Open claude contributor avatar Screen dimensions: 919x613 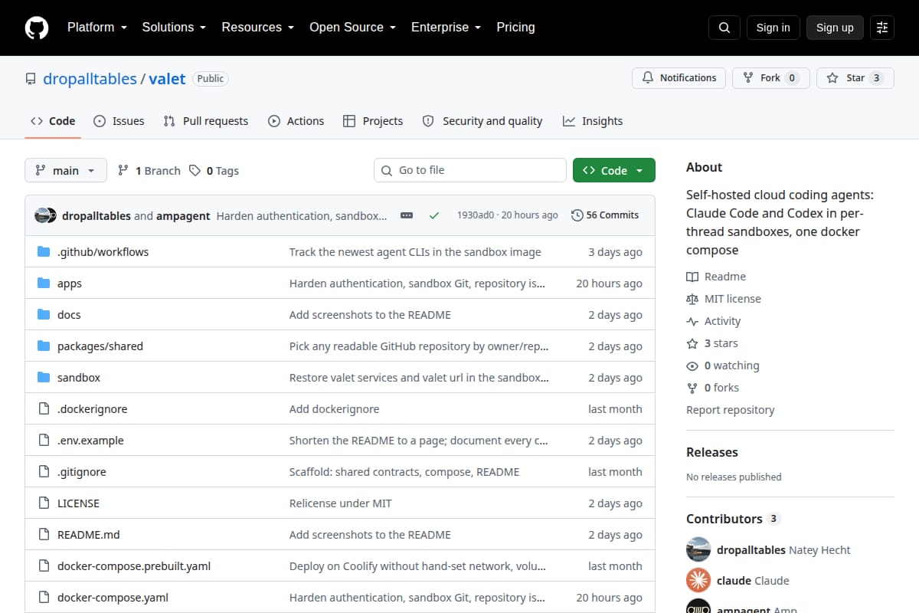point(698,580)
